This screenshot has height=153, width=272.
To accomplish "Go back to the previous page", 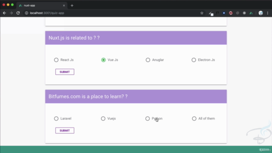I will click(4, 13).
